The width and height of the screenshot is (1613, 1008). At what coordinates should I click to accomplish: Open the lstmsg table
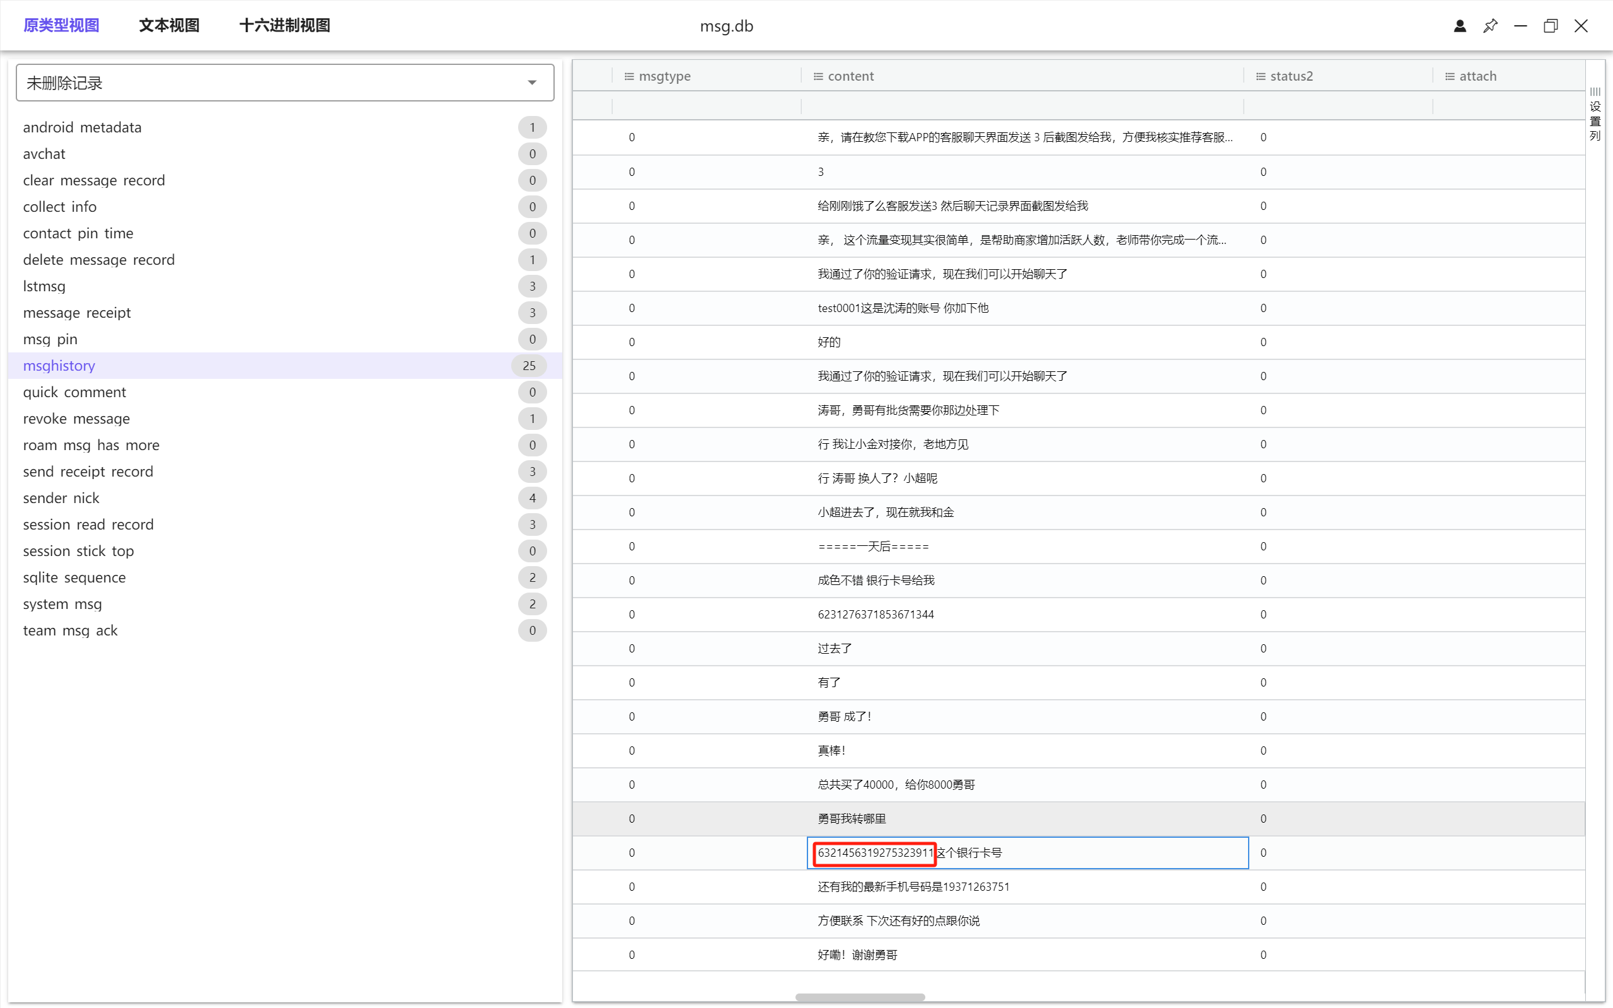44,286
